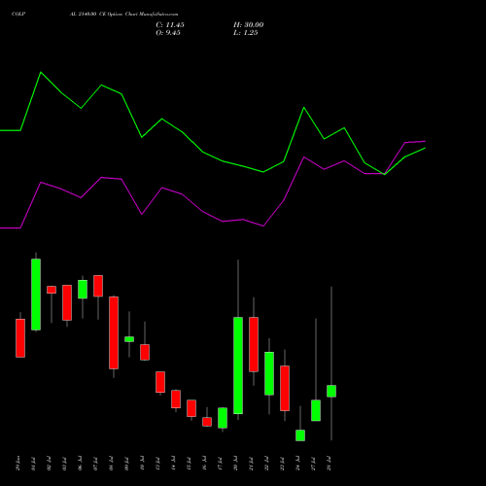This screenshot has height=486, width=486.
Task: Click the last green candle on 28 Jul
Action: pos(331,391)
